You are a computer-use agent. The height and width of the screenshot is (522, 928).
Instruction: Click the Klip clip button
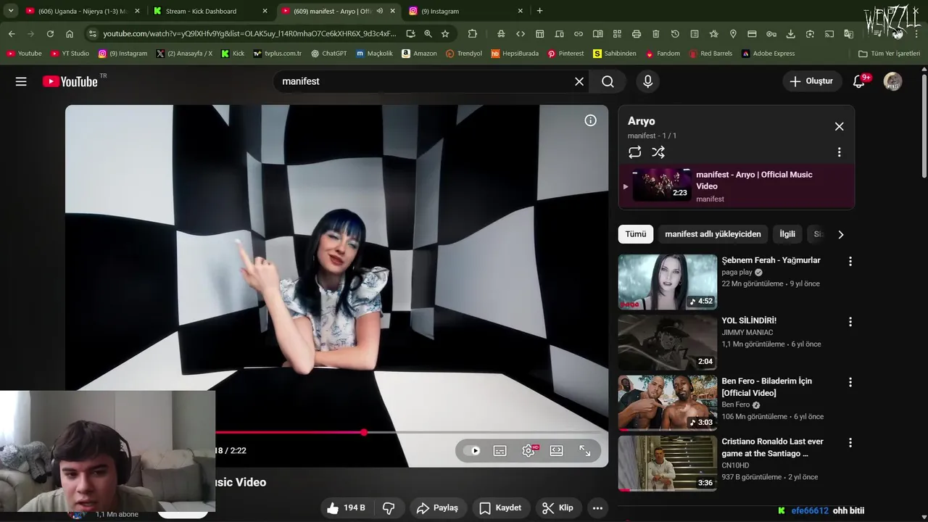[558, 507]
